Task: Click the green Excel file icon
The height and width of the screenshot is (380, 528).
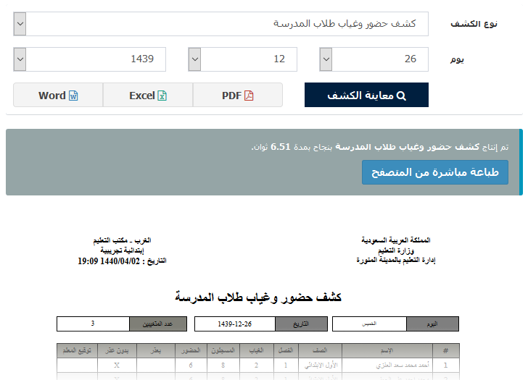Action: pos(162,96)
